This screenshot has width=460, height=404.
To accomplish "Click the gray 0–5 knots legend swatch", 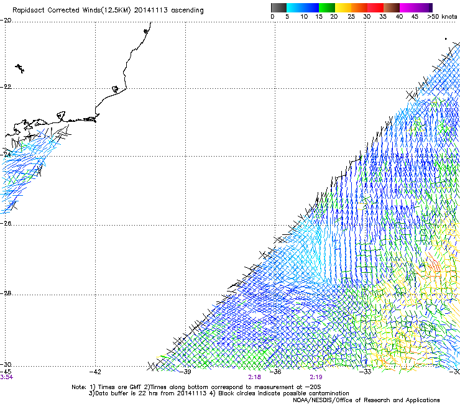I will [x=278, y=7].
